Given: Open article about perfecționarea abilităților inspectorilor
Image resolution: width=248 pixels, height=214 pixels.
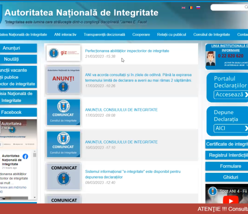Looking at the screenshot, I should click(127, 51).
